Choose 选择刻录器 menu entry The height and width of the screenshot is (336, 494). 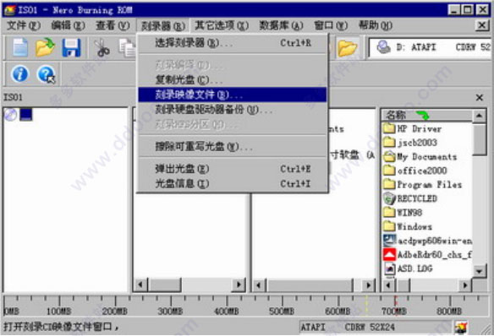233,43
